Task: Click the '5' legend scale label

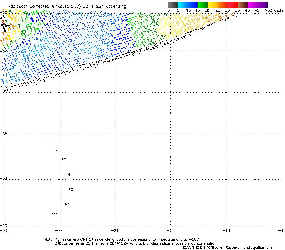Action: click(178, 10)
